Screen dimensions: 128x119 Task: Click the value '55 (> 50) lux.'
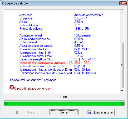point(82,70)
